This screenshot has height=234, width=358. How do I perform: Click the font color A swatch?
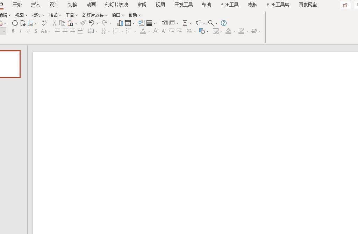143,31
